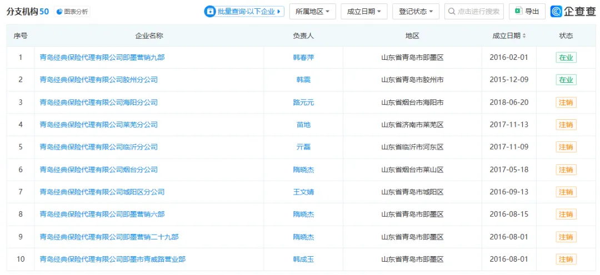Click 批量查询·以下企业 batch query button
Screen dimensions: 600x275
coord(244,12)
